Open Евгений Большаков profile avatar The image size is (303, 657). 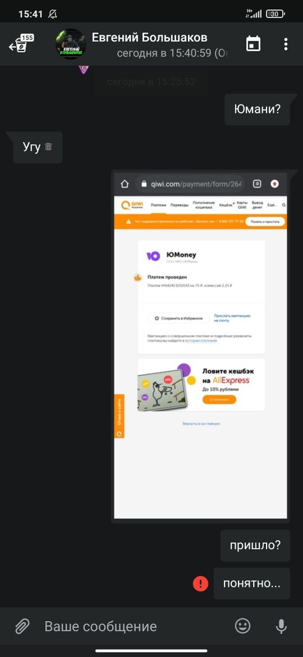[x=71, y=44]
